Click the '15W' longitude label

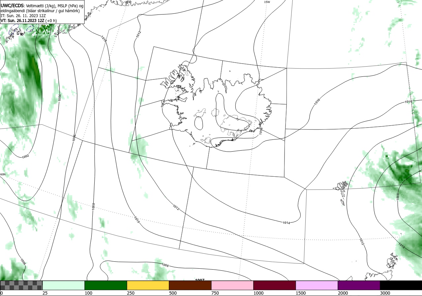tap(267, 2)
